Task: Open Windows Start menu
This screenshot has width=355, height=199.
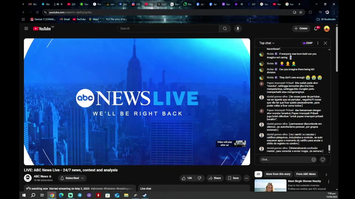Action: pos(24,195)
